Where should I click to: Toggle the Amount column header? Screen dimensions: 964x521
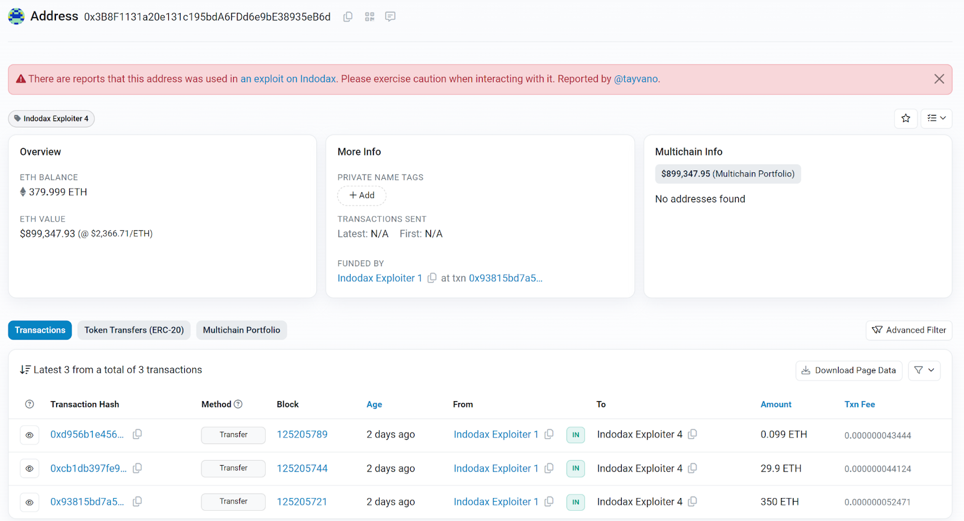tap(776, 404)
